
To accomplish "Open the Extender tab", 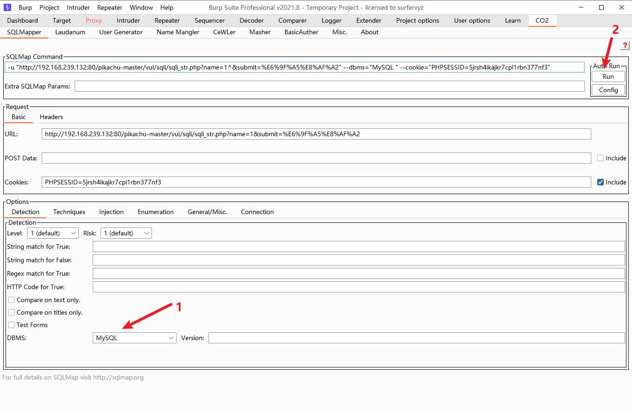I will tap(369, 20).
